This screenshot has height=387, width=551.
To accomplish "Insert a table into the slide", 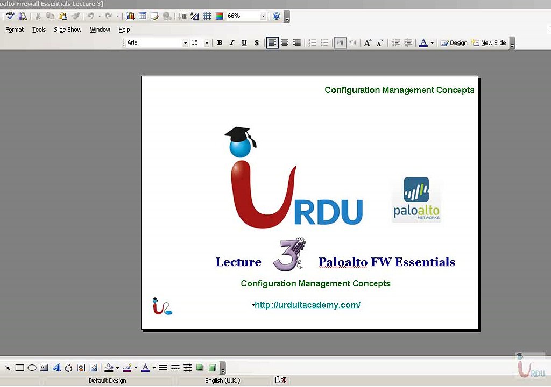I will [142, 16].
